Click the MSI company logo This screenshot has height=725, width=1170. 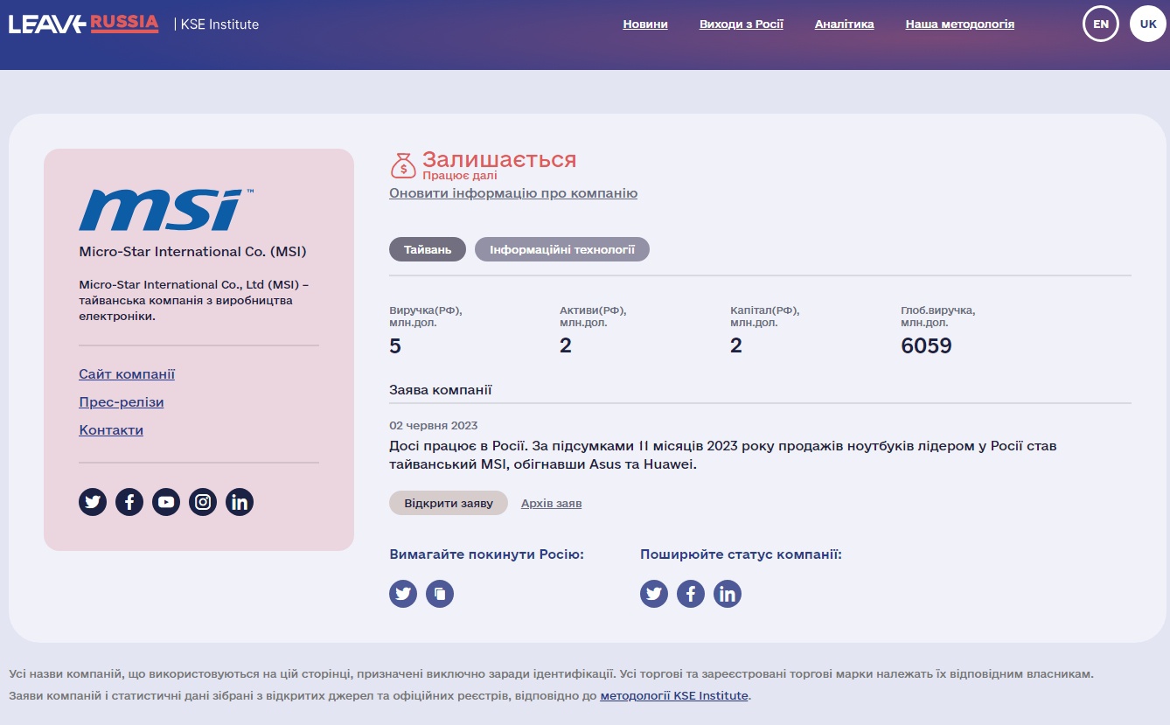coord(166,210)
